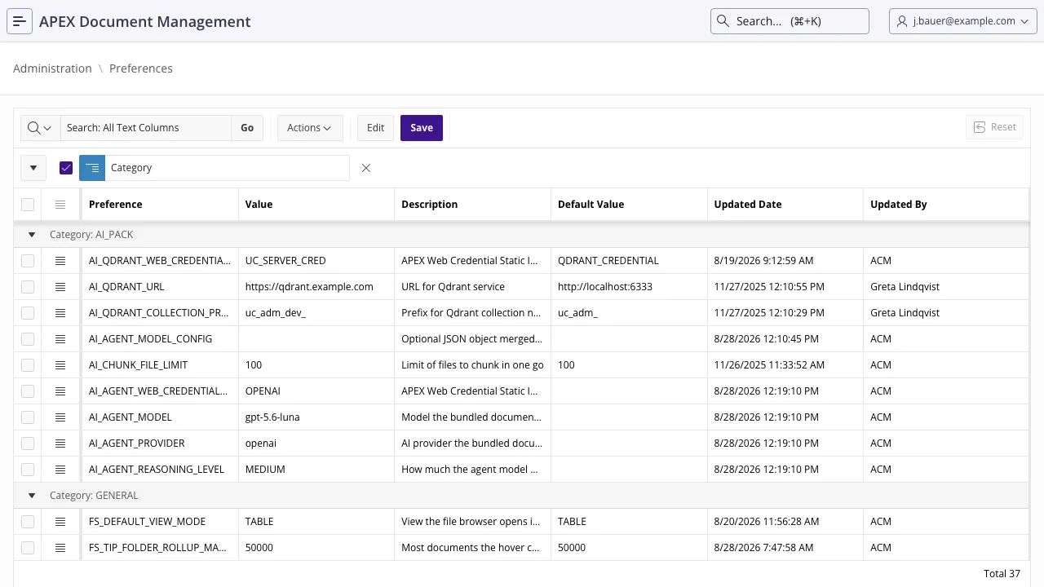The image size is (1044, 587).
Task: Toggle the select-all rows checkbox in header
Action: (x=28, y=205)
